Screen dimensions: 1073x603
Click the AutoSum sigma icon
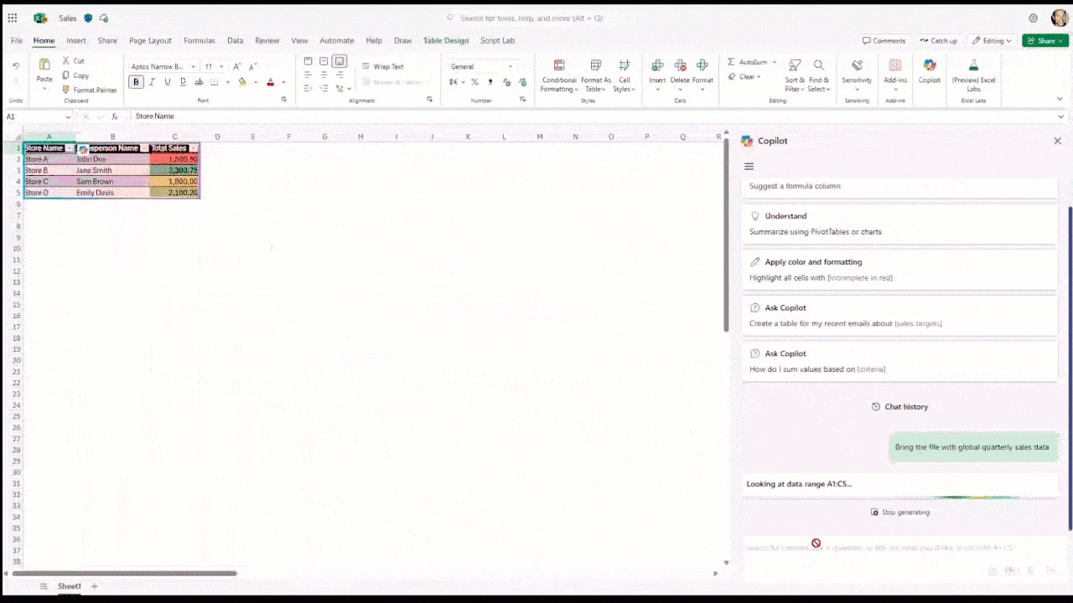(x=732, y=62)
